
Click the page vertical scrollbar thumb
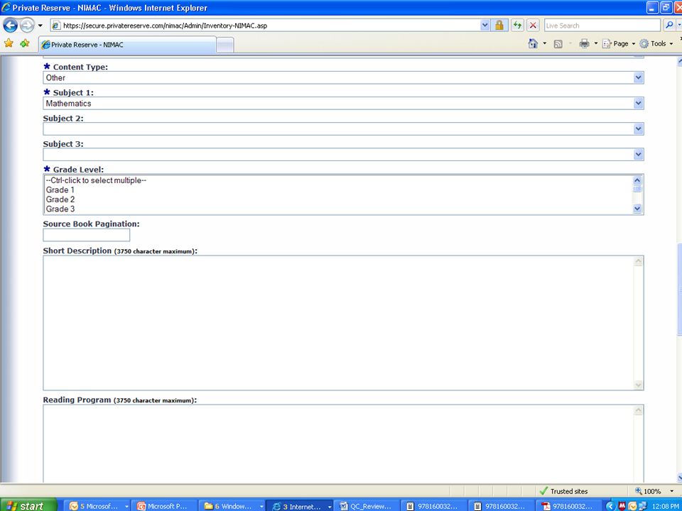[679, 289]
